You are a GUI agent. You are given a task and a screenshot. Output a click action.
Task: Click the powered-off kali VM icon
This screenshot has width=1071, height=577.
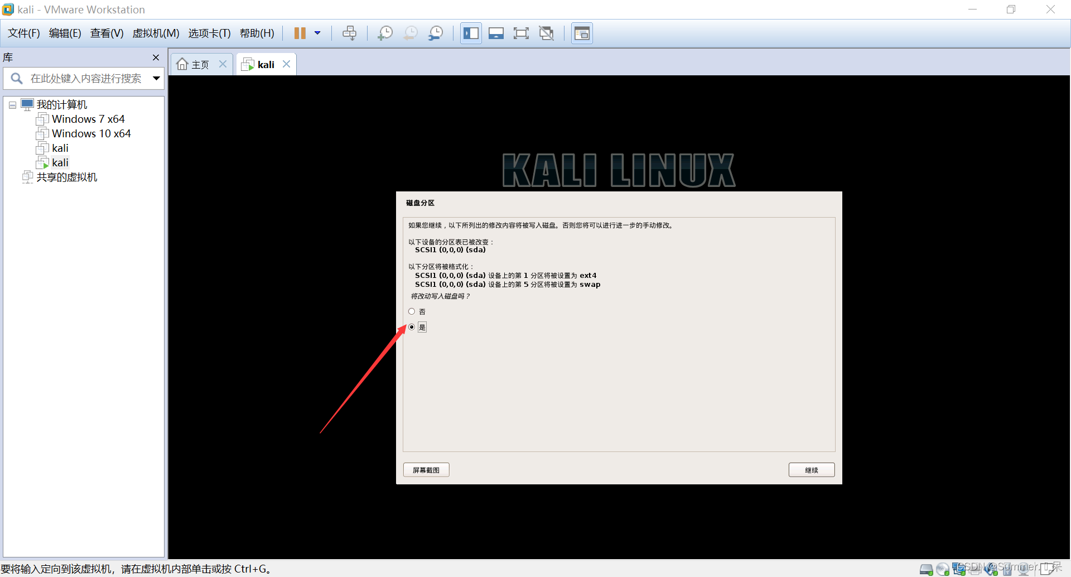point(42,148)
